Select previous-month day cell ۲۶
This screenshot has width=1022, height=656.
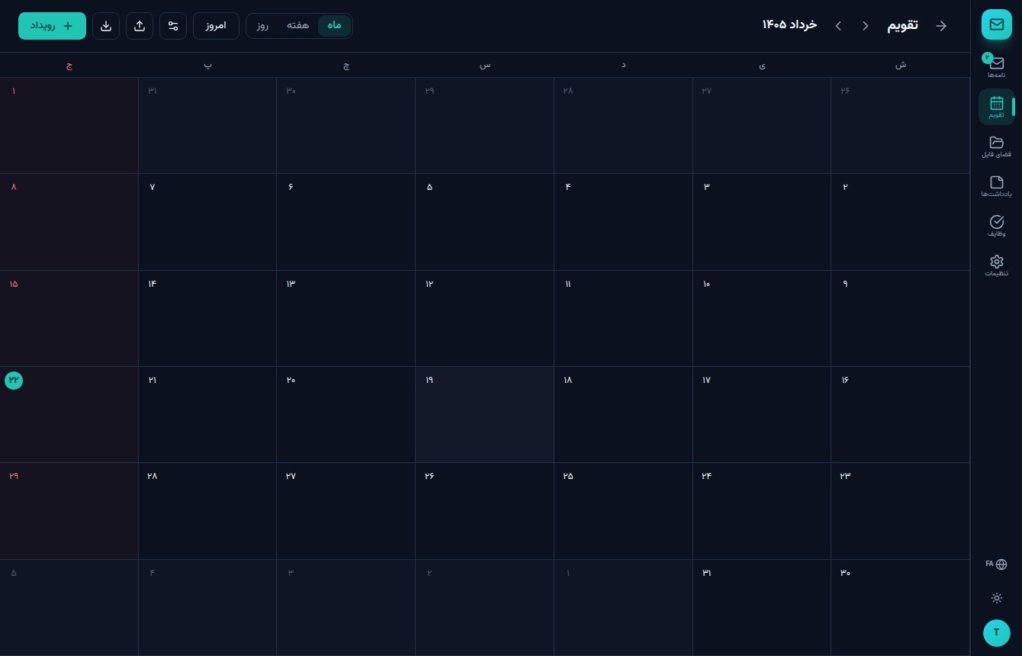point(900,125)
